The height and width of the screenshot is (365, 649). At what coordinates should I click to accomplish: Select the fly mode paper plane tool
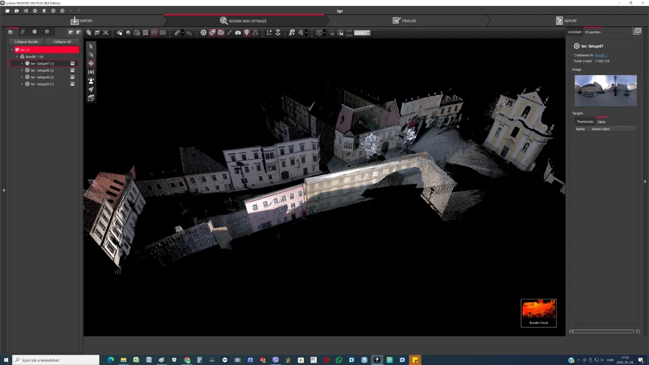point(91,89)
